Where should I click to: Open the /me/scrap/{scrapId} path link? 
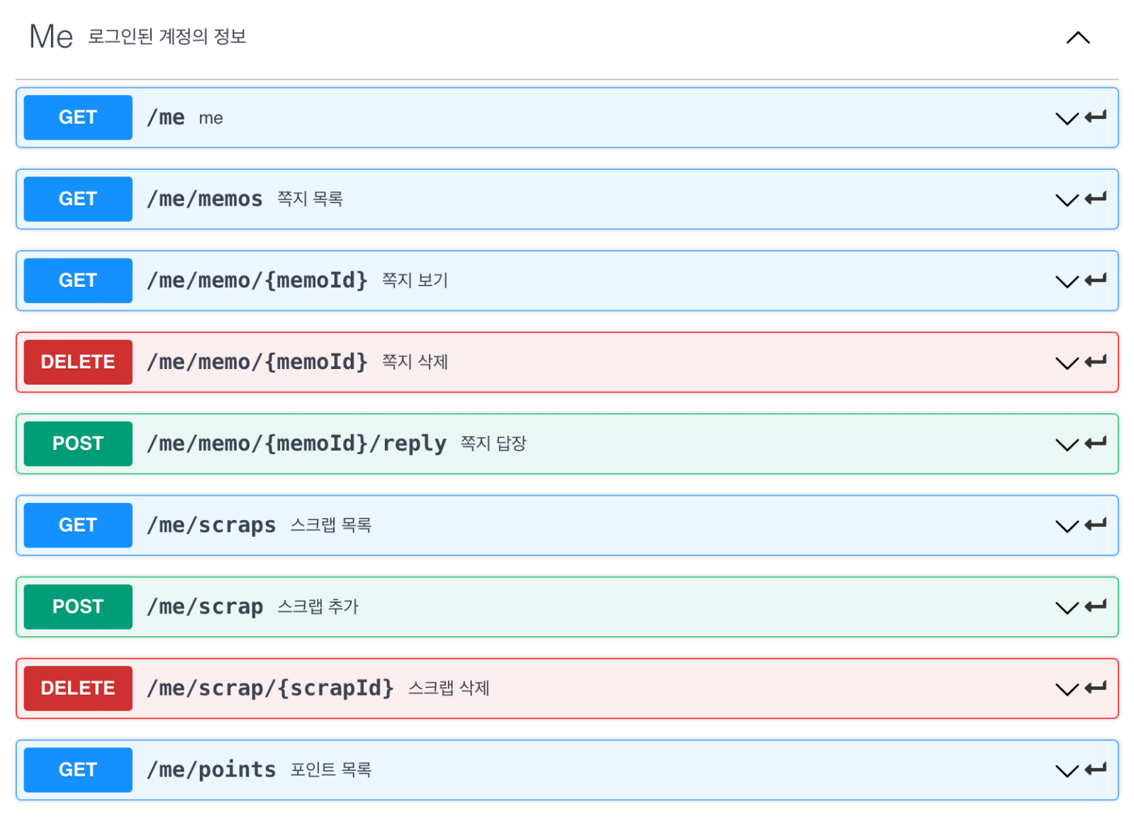pyautogui.click(x=270, y=688)
